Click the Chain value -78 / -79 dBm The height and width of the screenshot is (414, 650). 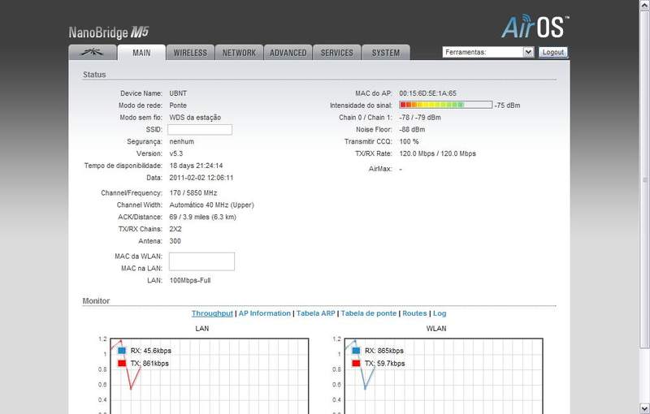tap(420, 118)
